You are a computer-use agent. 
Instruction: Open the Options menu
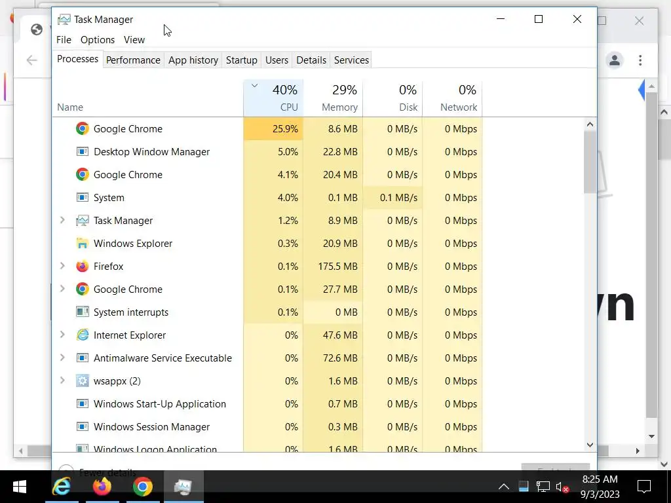[x=98, y=40]
